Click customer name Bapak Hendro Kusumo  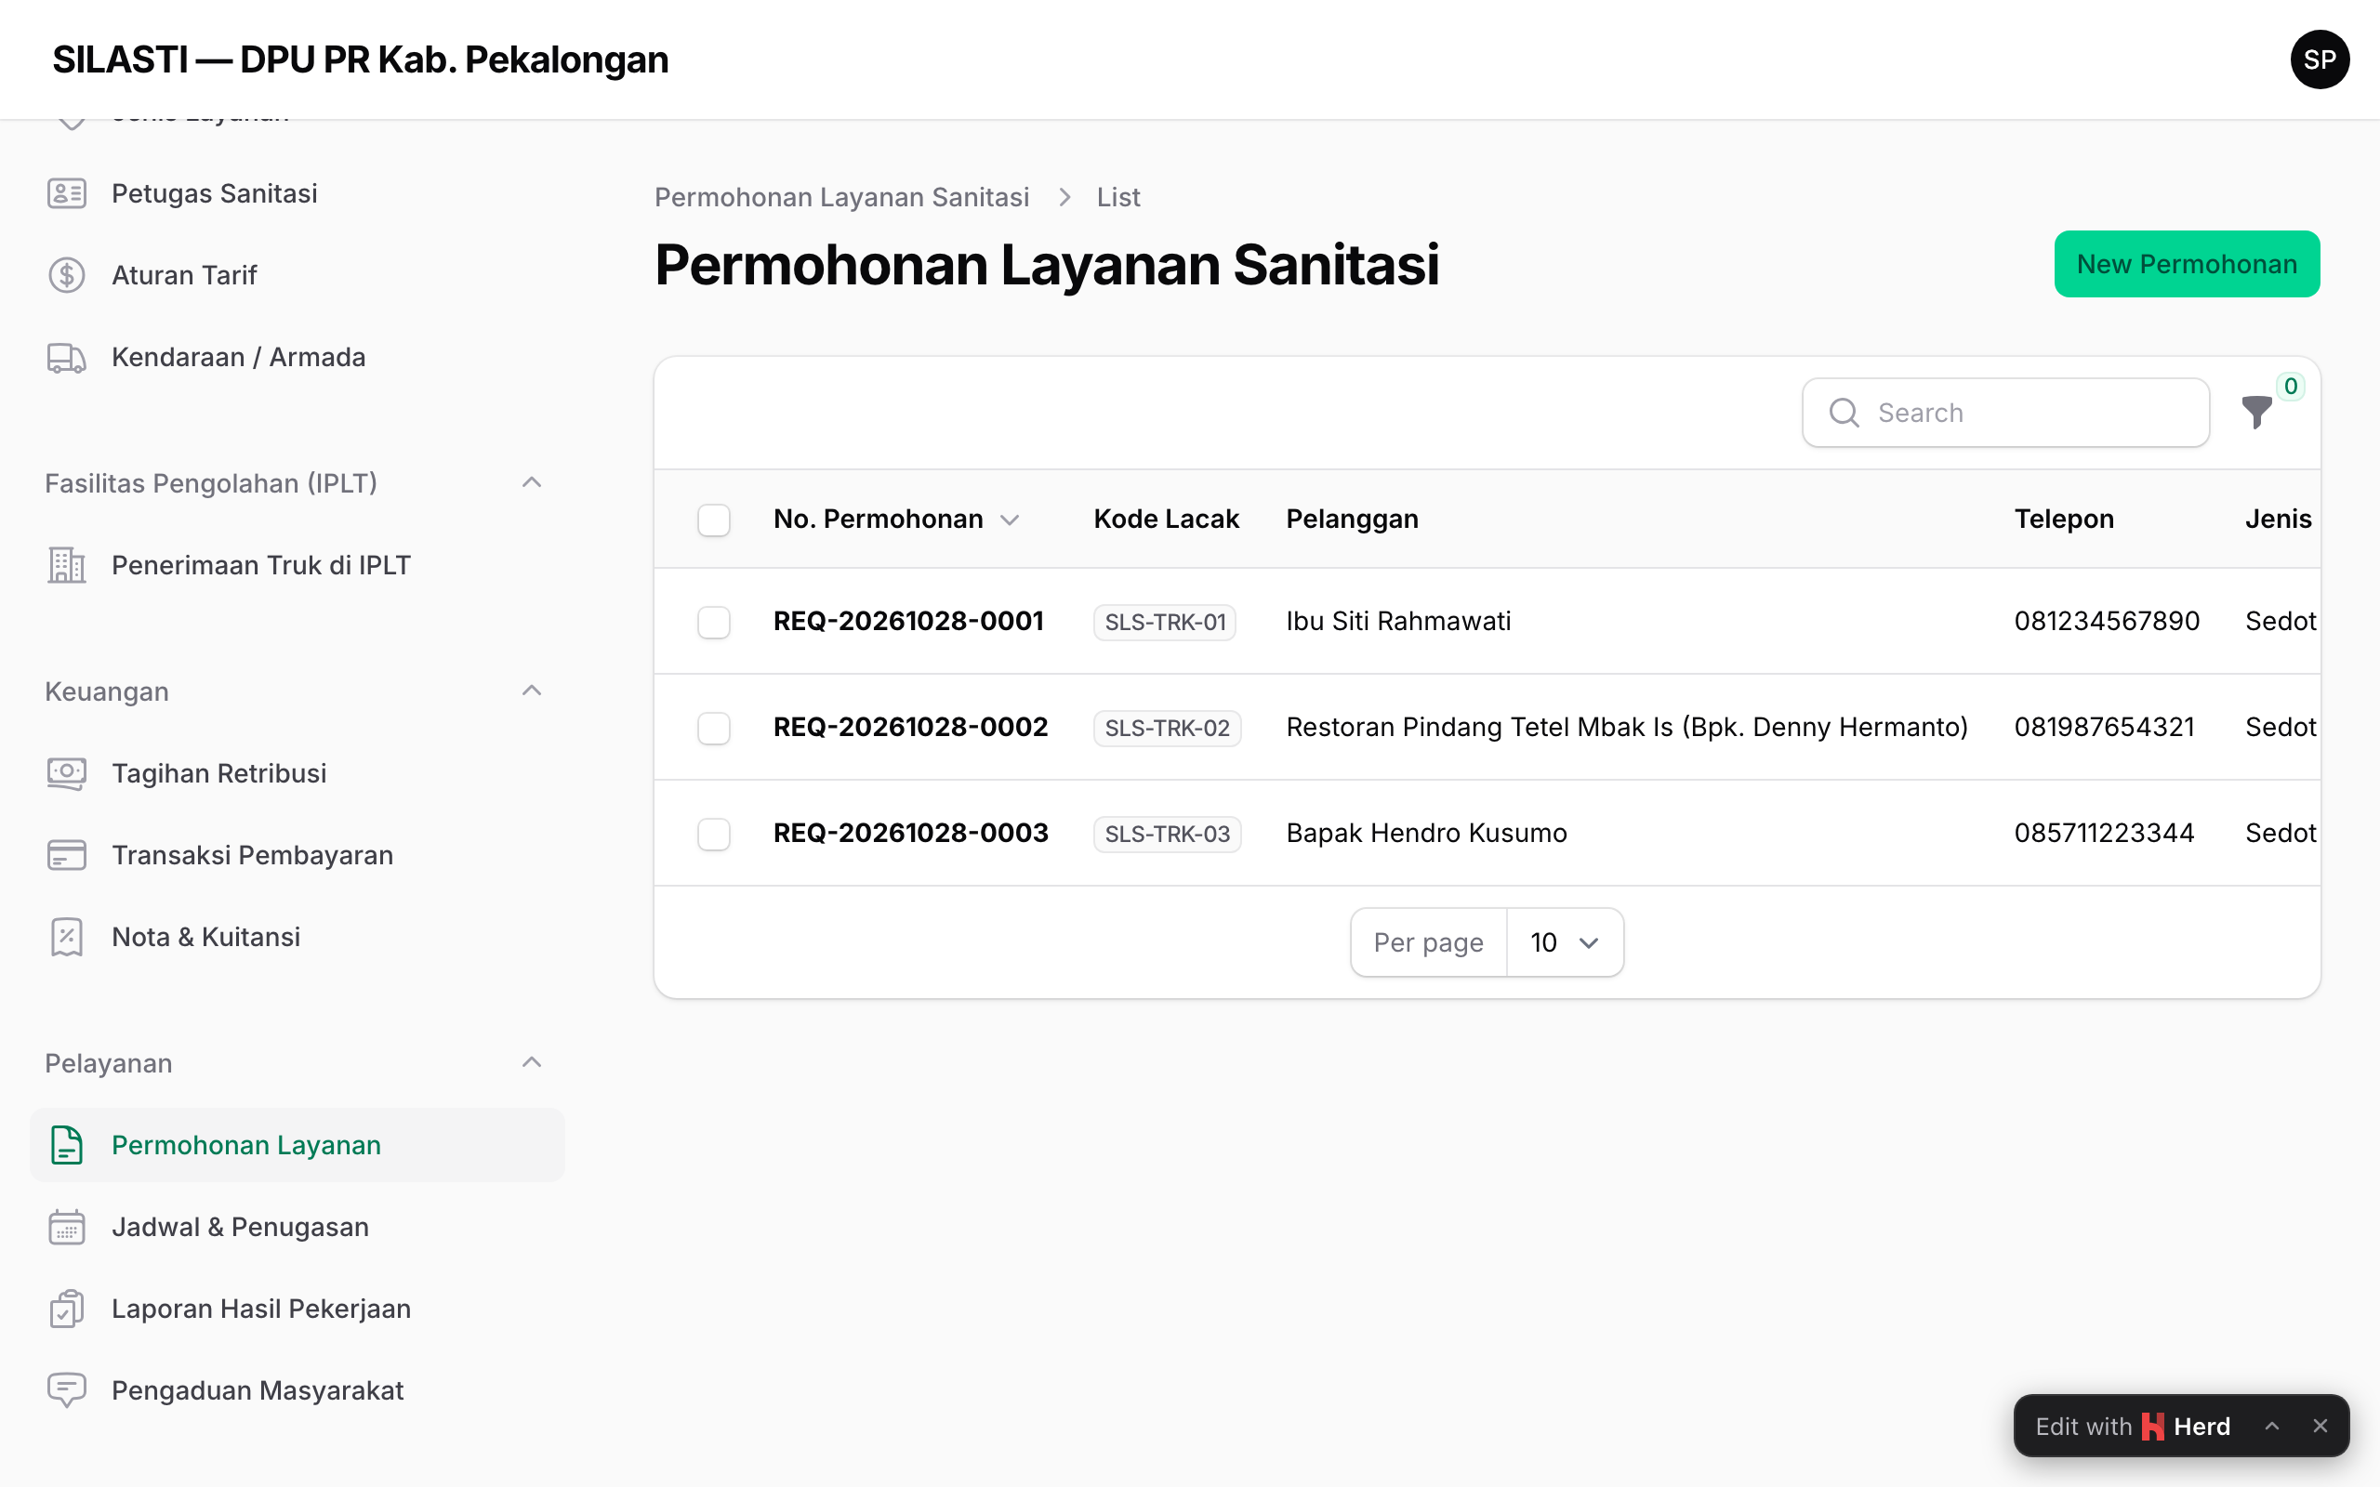click(x=1426, y=833)
